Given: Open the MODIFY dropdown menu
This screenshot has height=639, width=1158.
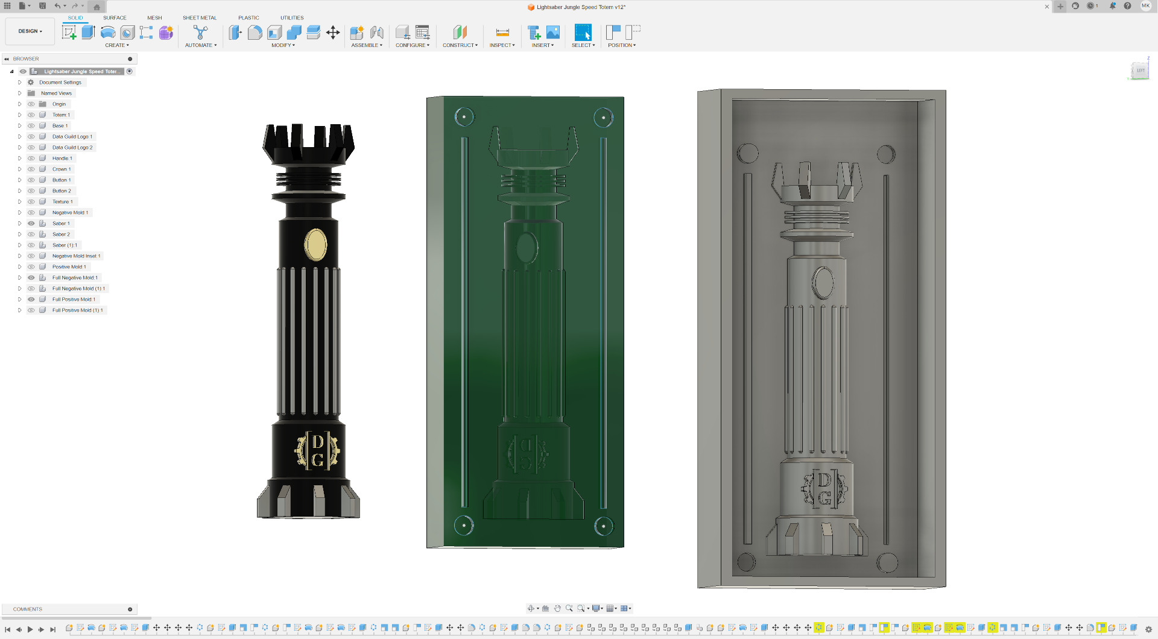Looking at the screenshot, I should (283, 45).
